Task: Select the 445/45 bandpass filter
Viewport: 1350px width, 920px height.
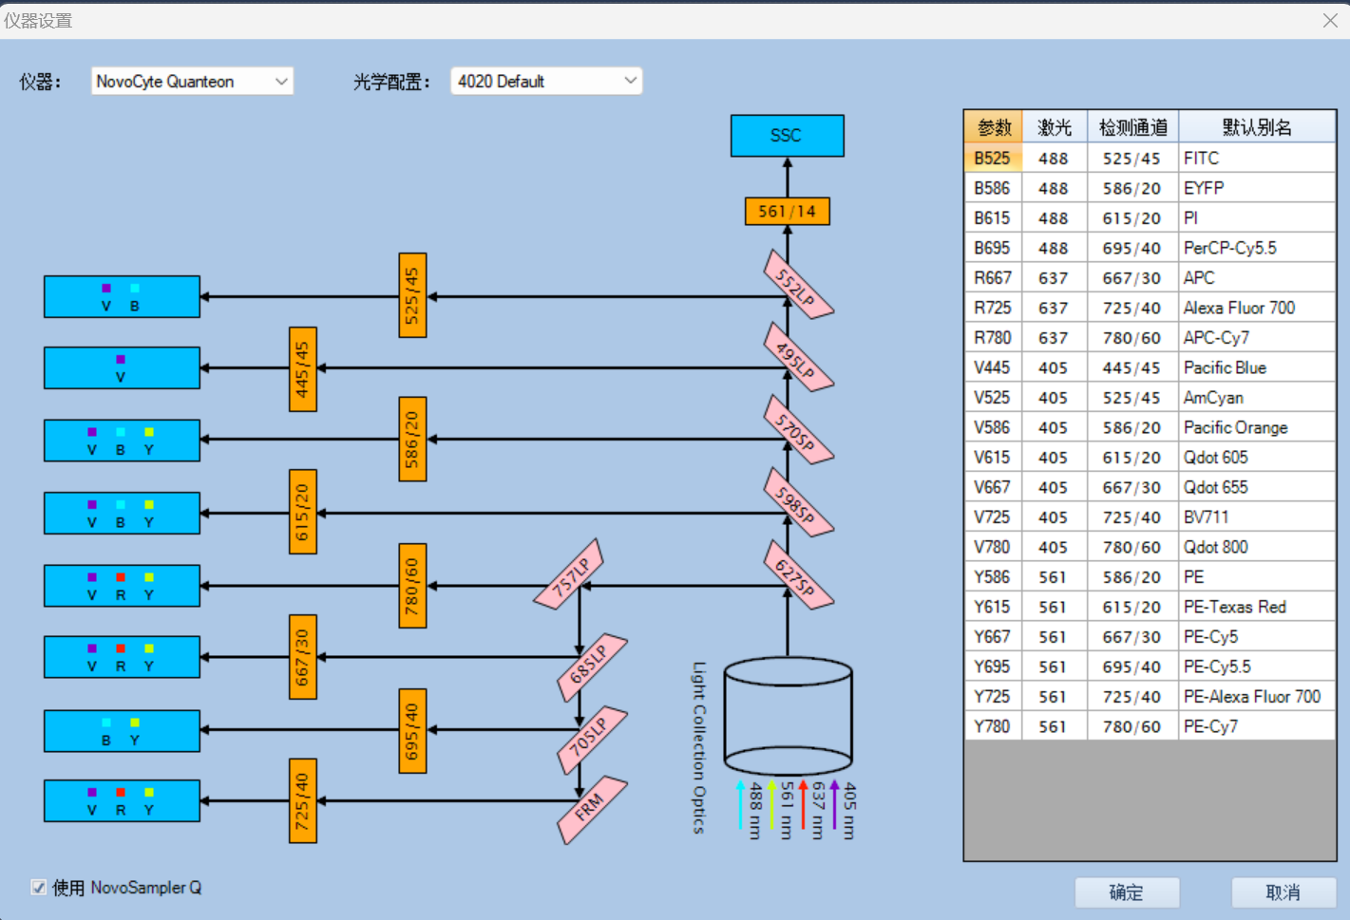Action: coord(302,369)
